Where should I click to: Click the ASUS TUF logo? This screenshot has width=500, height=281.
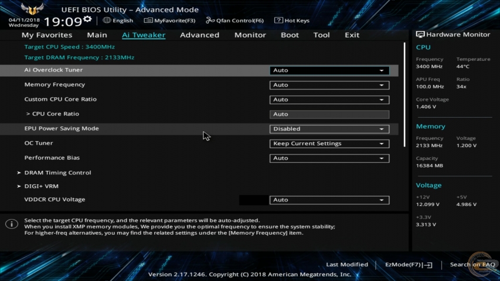pyautogui.click(x=32, y=9)
